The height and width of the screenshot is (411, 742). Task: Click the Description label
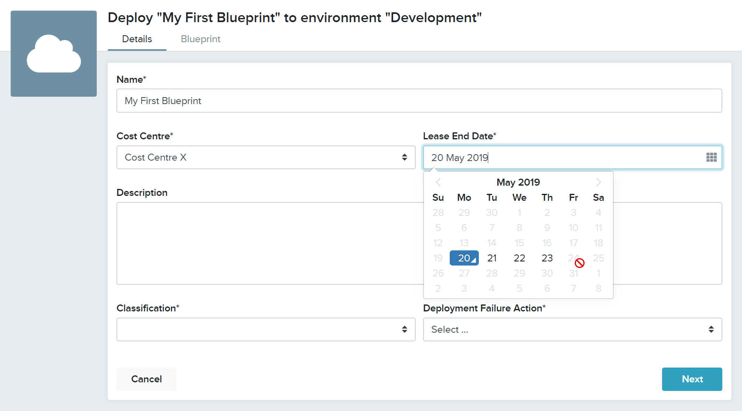click(x=142, y=193)
